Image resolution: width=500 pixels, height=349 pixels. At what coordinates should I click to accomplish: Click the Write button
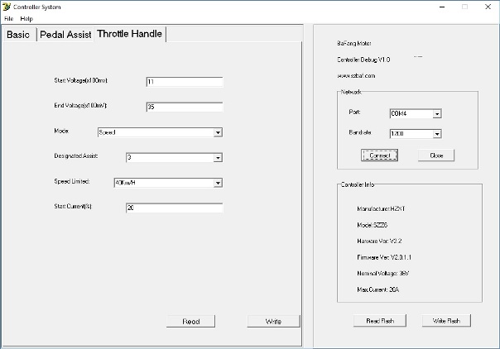pos(274,322)
